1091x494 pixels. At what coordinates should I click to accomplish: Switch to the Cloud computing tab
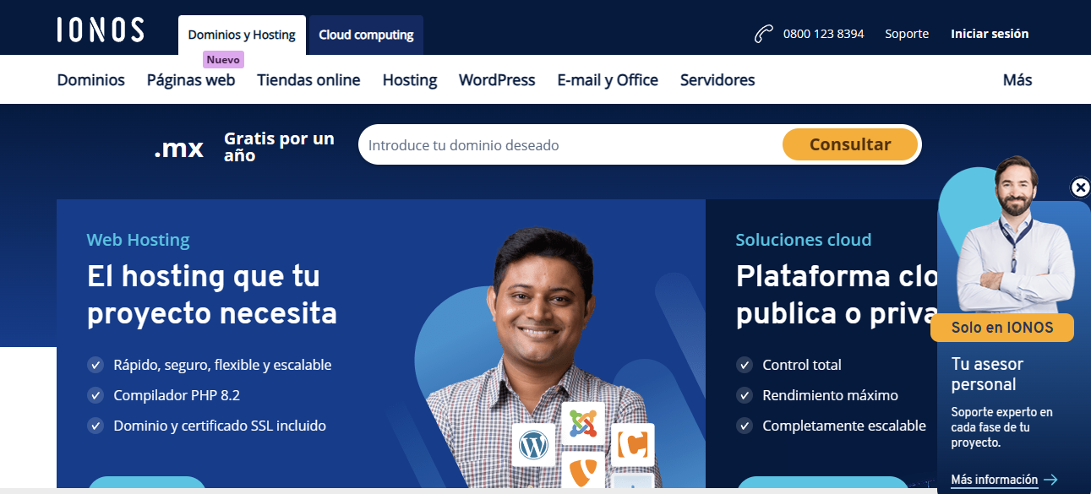pyautogui.click(x=366, y=35)
